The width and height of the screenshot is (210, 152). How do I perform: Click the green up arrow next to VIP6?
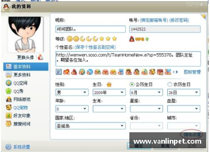coord(147,39)
